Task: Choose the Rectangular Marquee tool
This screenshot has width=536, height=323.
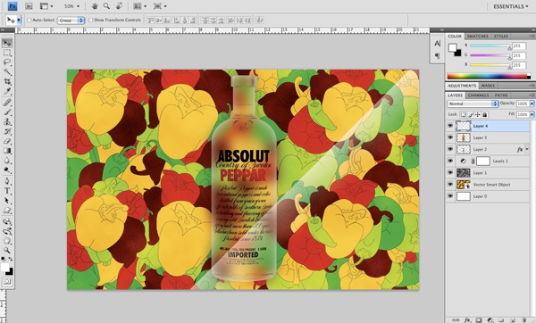Action: (7, 53)
